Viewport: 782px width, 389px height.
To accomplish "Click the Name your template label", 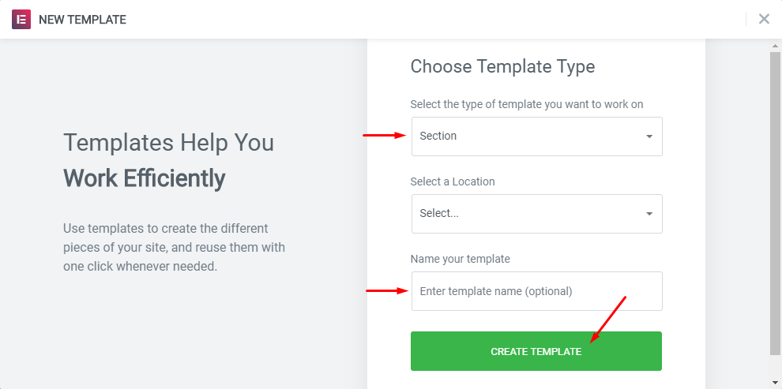I will pyautogui.click(x=460, y=259).
